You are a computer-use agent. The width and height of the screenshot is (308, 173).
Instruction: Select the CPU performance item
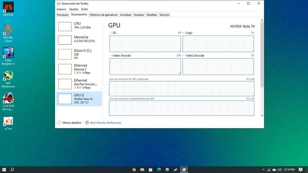79,26
